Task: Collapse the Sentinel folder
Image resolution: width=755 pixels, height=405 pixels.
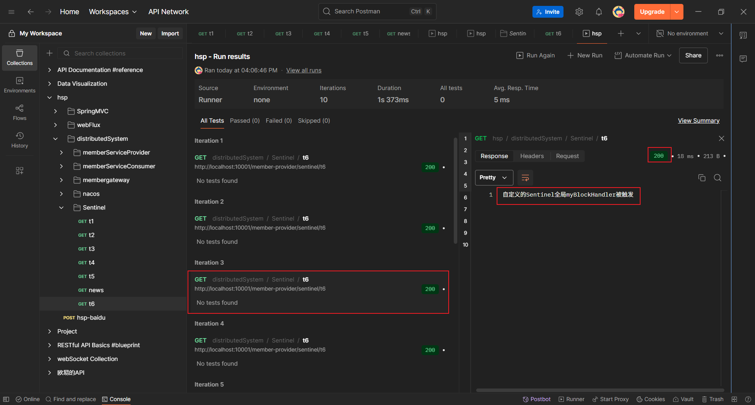Action: 61,208
